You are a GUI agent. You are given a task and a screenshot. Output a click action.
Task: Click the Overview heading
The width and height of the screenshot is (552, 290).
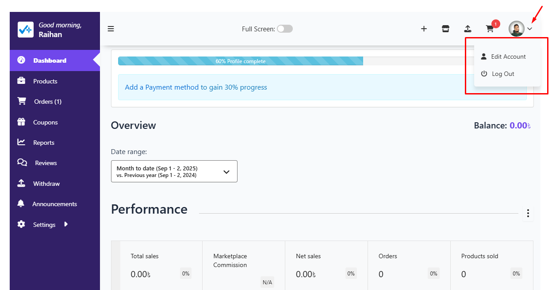coord(134,125)
